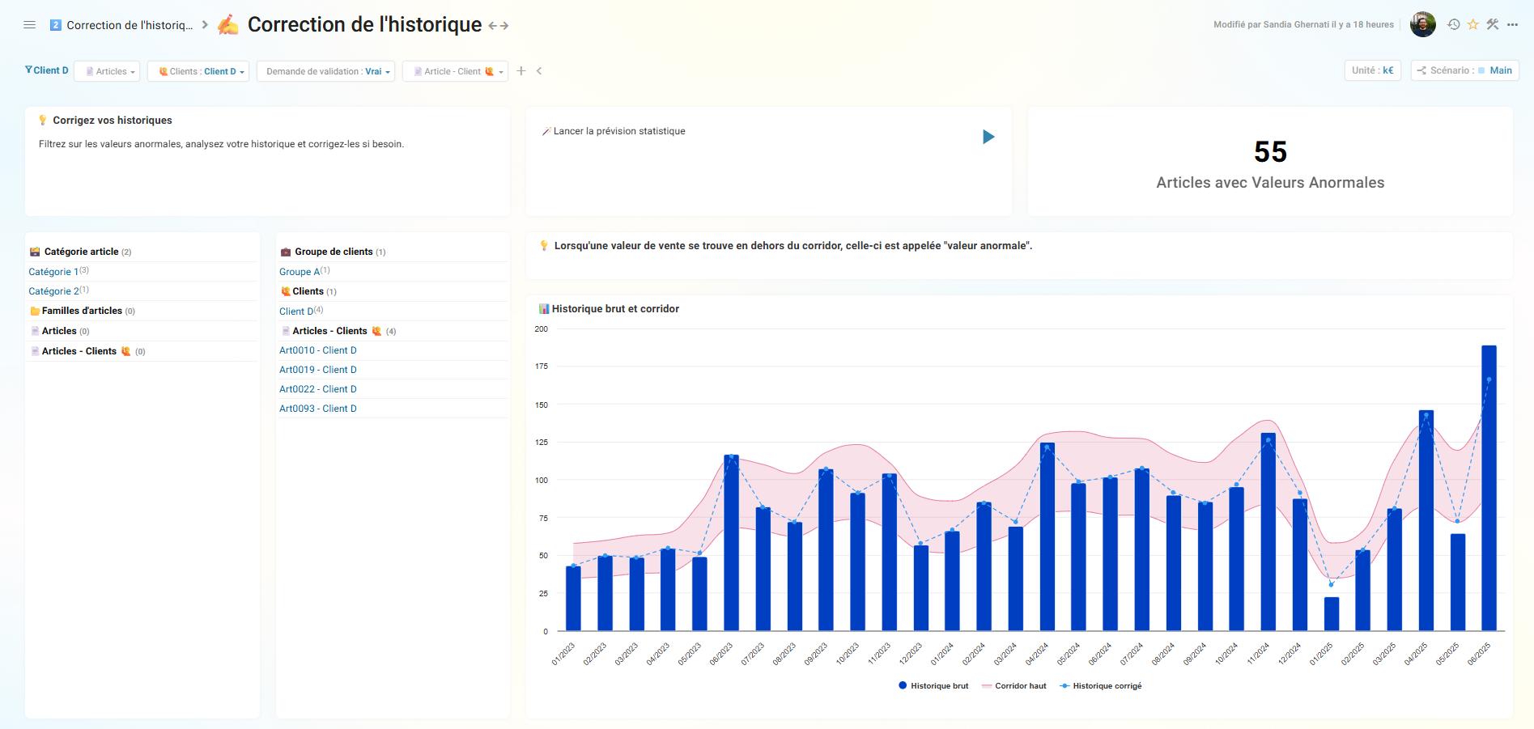Change the Unité k€ setting
This screenshot has width=1534, height=729.
tap(1372, 70)
